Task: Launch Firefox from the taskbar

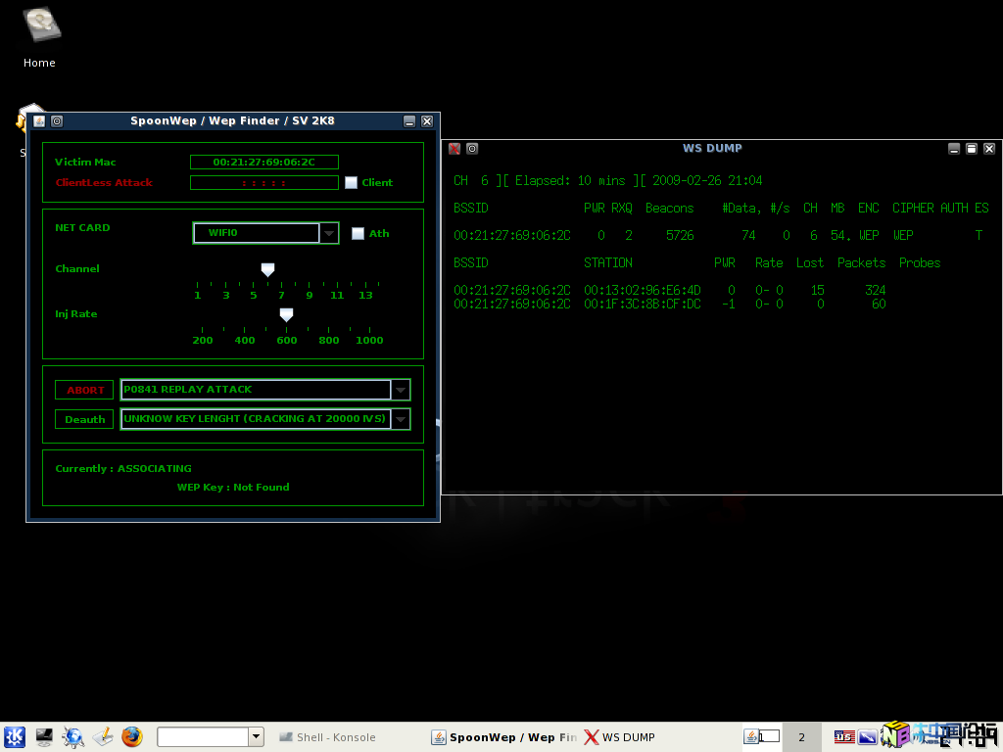Action: (132, 737)
